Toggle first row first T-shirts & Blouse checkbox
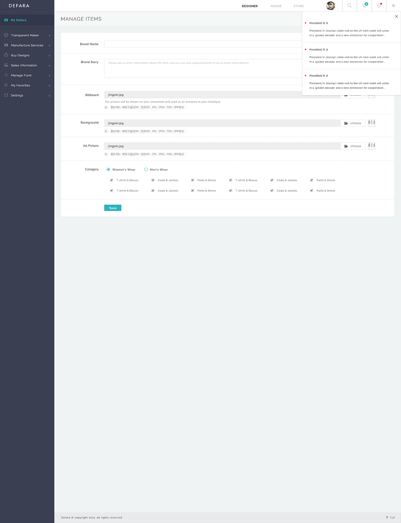 point(112,180)
